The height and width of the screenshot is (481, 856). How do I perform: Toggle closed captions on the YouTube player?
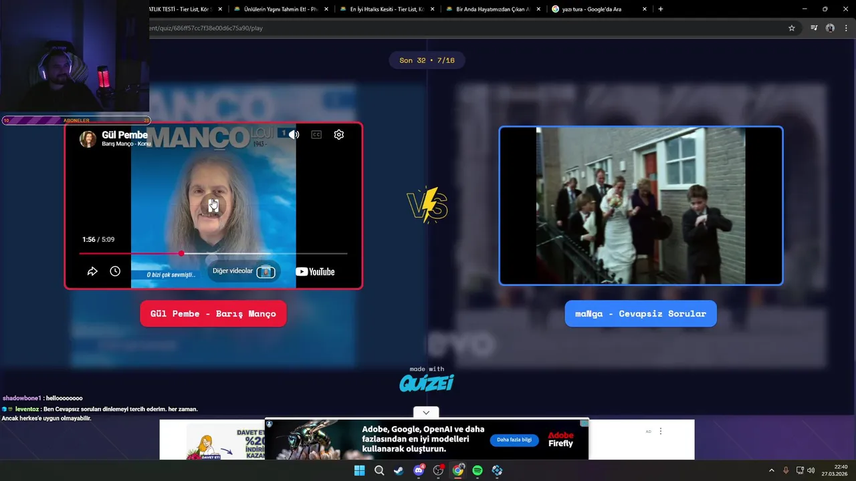pyautogui.click(x=316, y=134)
